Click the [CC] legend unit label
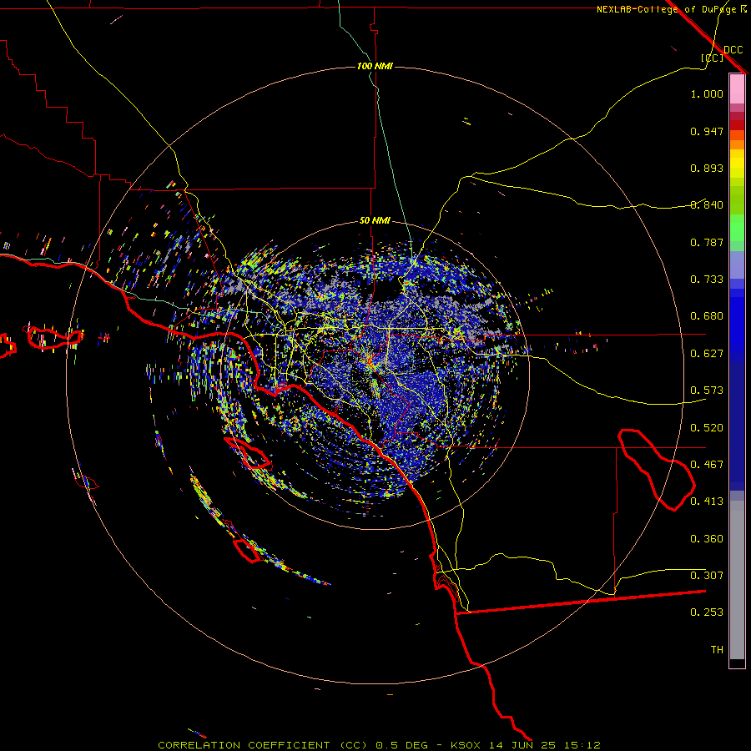 712,58
